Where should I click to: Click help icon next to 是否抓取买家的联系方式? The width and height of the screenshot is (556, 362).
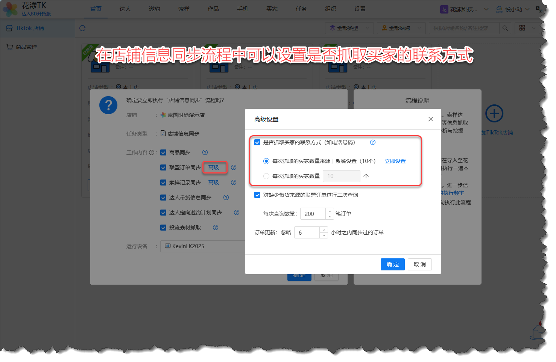pyautogui.click(x=372, y=142)
